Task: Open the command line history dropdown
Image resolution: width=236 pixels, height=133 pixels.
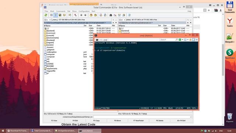Action: pyautogui.click(x=191, y=117)
